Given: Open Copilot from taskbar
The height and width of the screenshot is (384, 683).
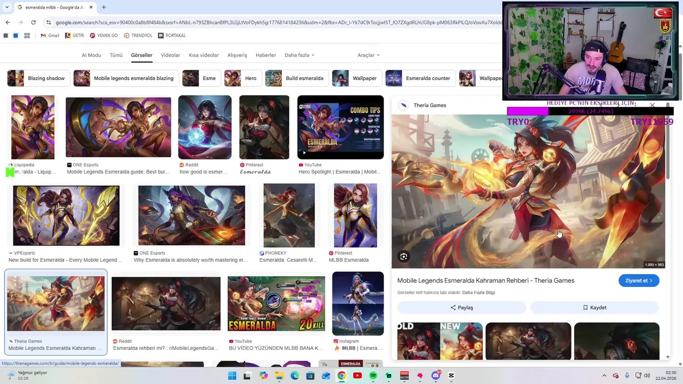Looking at the screenshot, I should 264,375.
